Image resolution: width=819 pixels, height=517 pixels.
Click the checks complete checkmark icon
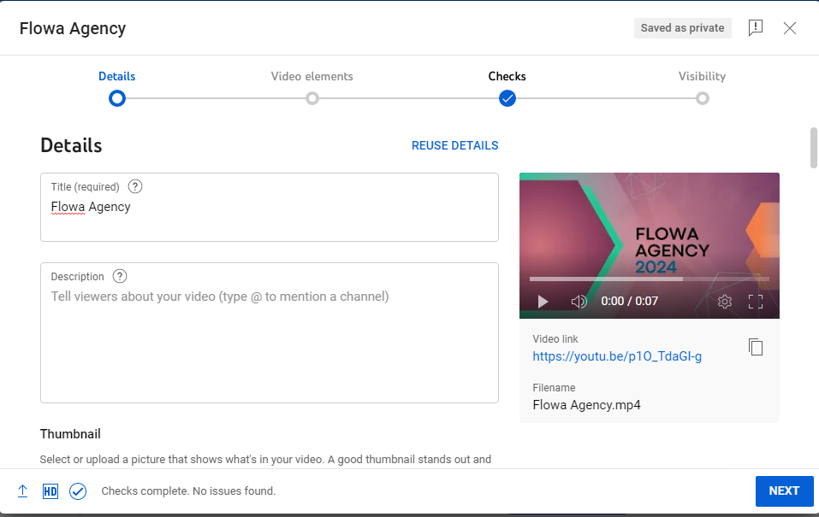pos(78,491)
